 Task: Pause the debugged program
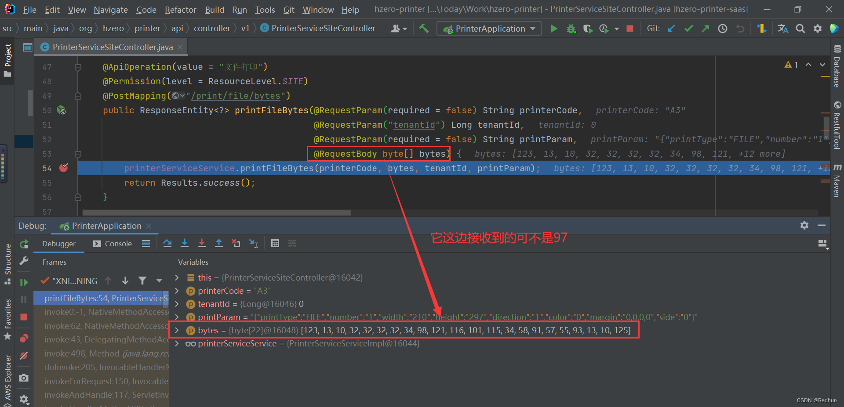[x=24, y=299]
